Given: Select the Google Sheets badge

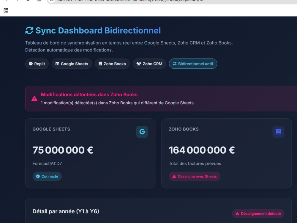Looking at the screenshot, I should (72, 64).
